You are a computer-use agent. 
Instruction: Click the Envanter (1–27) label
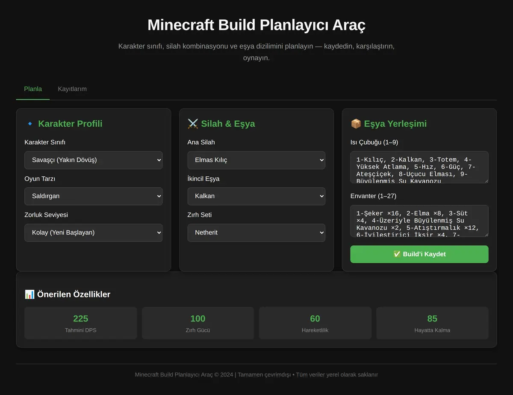click(x=374, y=196)
